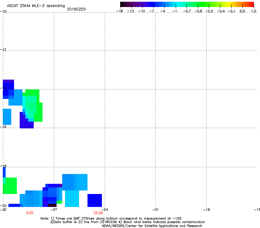The height and width of the screenshot is (228, 260).
Task: Click the 'Data buffer is 22 hrs' note line
Action: tap(127, 222)
